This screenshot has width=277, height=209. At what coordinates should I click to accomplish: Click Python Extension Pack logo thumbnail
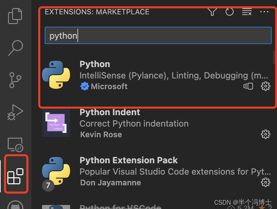pos(56,171)
